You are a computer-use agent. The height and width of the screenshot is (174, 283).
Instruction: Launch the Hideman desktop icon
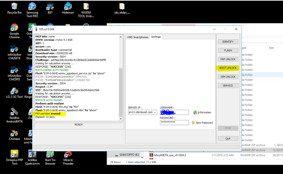click(68, 8)
